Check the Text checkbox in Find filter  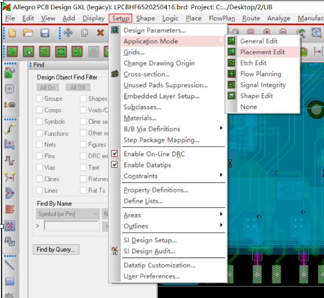tap(83, 167)
